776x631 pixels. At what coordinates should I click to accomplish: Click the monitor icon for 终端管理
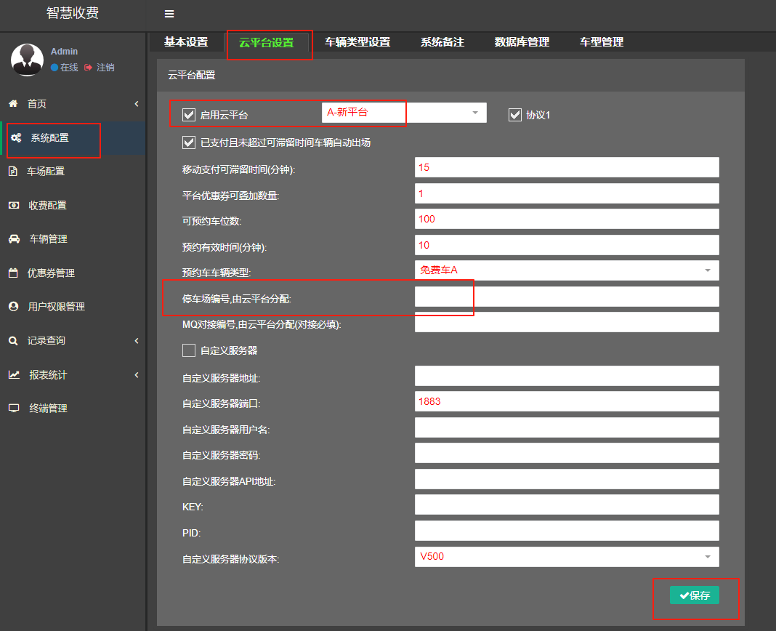point(14,408)
